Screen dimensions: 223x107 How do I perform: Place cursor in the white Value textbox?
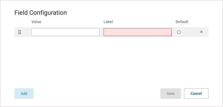coord(65,32)
